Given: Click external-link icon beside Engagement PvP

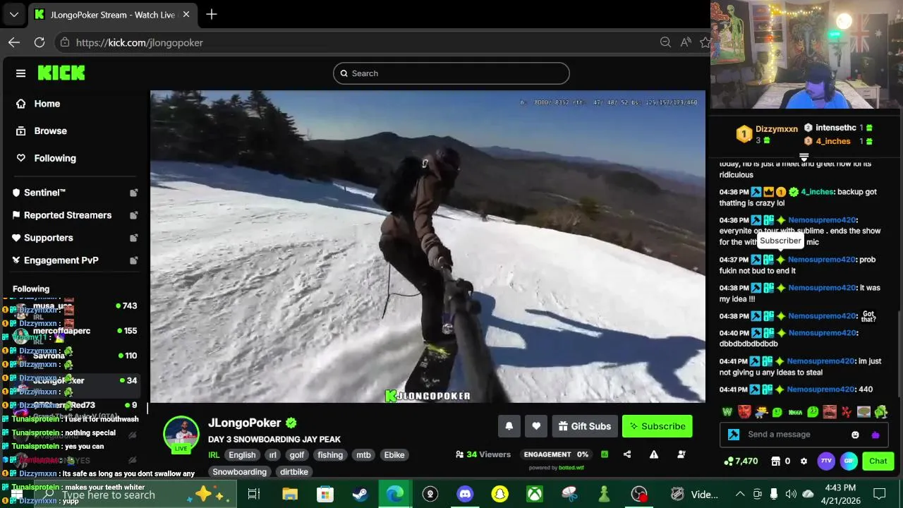Looking at the screenshot, I should pos(133,260).
